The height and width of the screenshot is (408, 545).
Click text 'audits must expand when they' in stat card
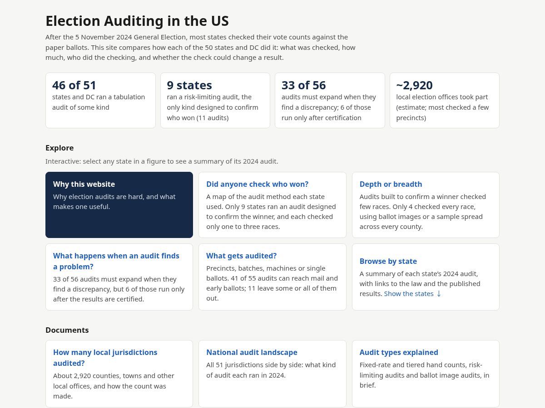click(x=329, y=97)
